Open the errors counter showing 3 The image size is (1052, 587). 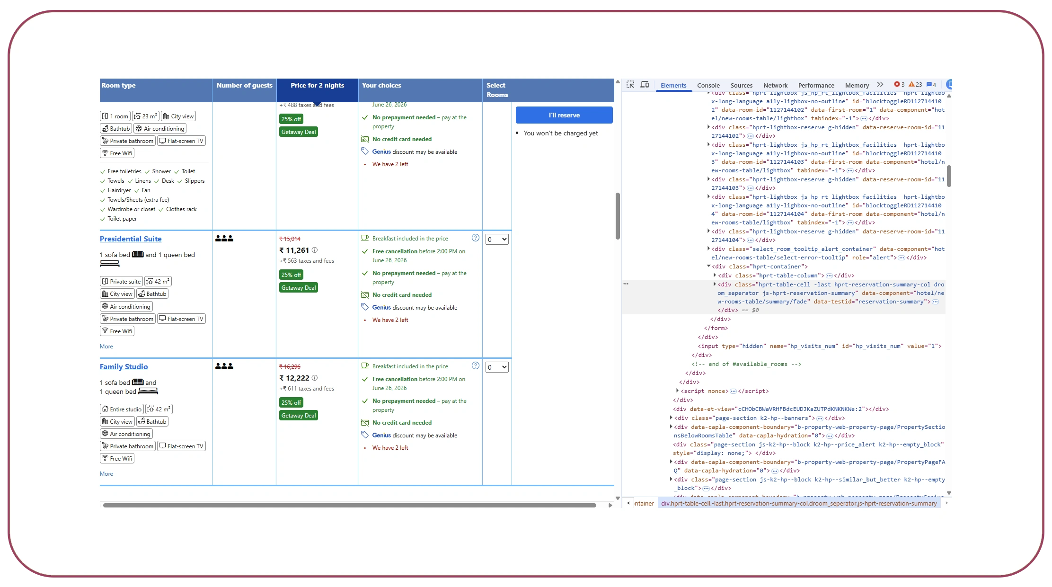click(899, 85)
